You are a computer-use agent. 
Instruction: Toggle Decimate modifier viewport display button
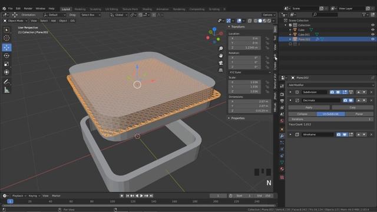click(351, 101)
